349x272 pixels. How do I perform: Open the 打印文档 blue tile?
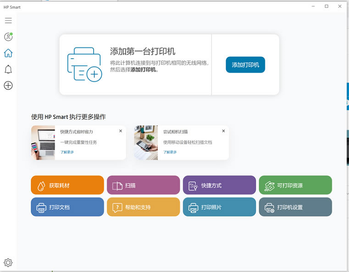coord(67,207)
